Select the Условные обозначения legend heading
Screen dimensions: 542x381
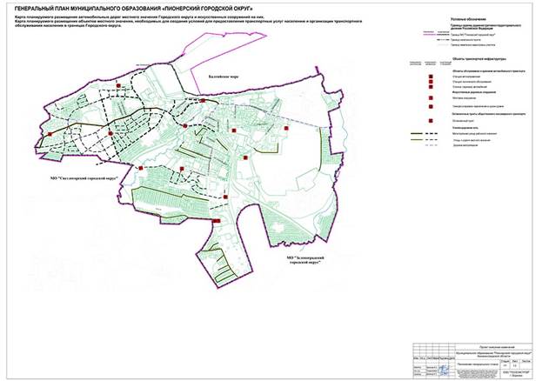[468, 20]
